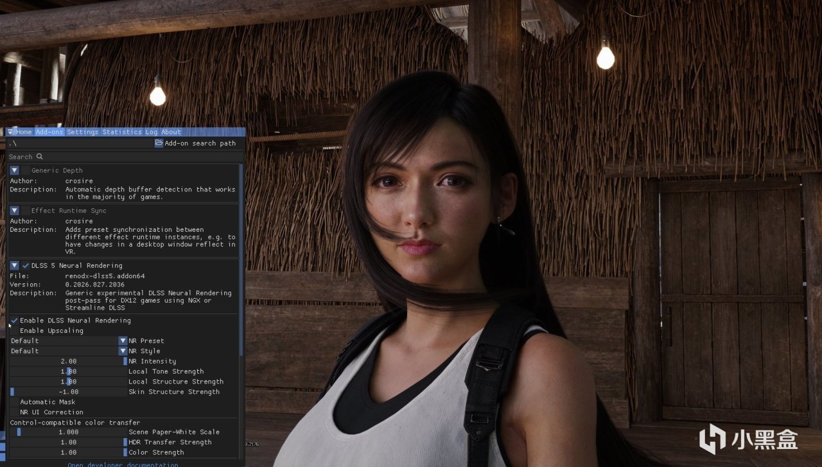Open developer documentation link
Image resolution: width=822 pixels, height=467 pixels.
point(123,464)
